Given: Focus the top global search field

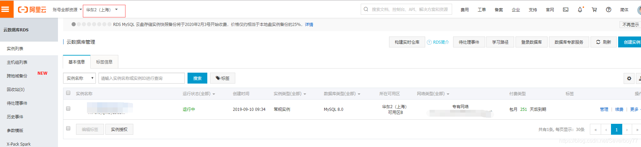Looking at the screenshot, I should [x=406, y=9].
